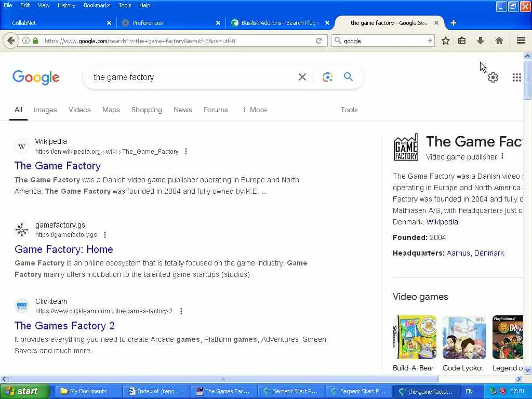Open the Aarhus headquarters link
Image resolution: width=532 pixels, height=399 pixels.
pyautogui.click(x=458, y=253)
